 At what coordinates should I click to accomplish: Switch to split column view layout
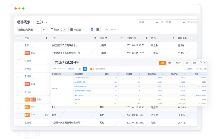[x=98, y=30]
